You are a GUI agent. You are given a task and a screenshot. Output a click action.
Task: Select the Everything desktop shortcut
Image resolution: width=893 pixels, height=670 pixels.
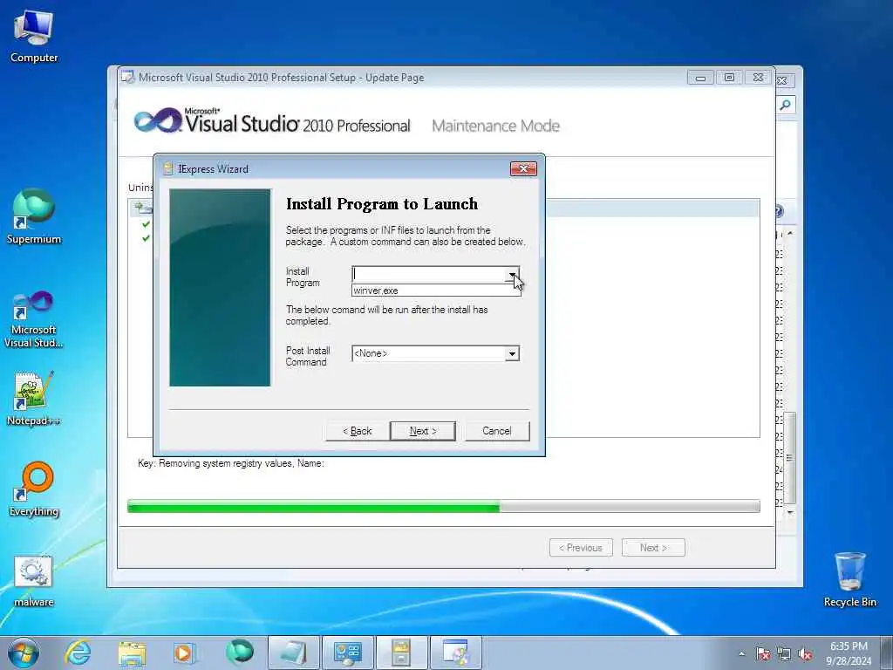click(34, 489)
